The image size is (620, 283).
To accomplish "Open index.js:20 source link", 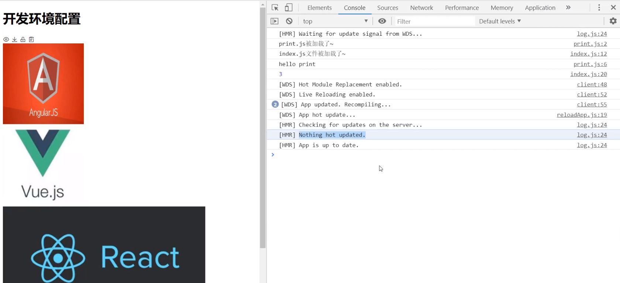I will pyautogui.click(x=589, y=74).
